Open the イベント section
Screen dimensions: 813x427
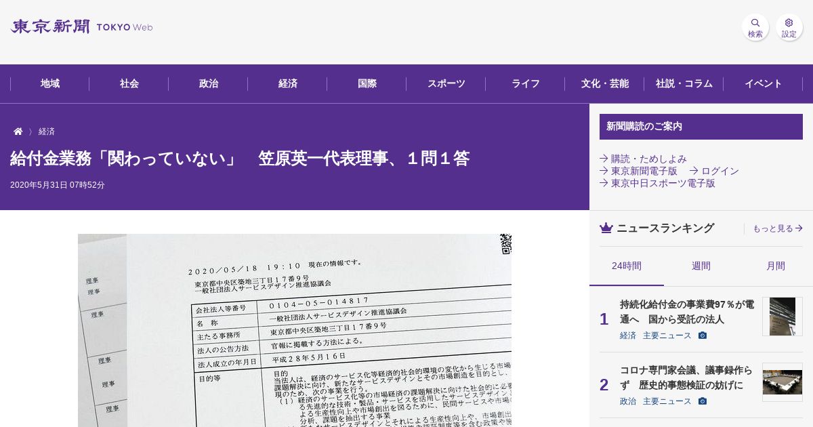coord(764,84)
